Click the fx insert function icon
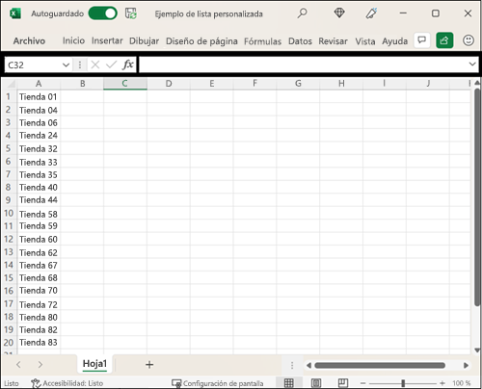Image resolution: width=482 pixels, height=389 pixels. point(128,65)
